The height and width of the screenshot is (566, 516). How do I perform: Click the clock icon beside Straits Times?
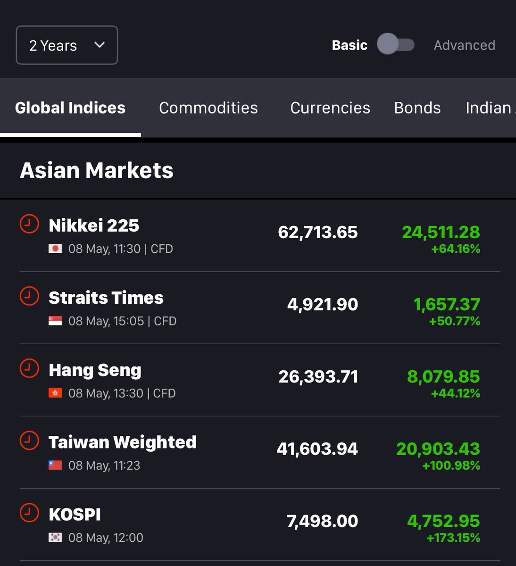(29, 296)
